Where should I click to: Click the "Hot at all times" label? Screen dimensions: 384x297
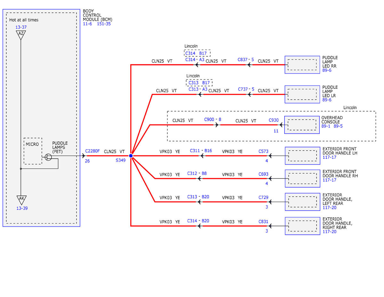coord(24,20)
